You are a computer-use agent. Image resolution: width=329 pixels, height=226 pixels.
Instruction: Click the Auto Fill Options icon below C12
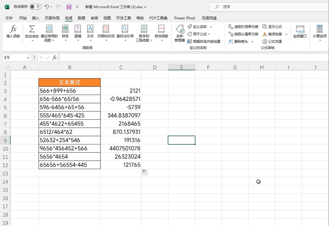point(144,172)
